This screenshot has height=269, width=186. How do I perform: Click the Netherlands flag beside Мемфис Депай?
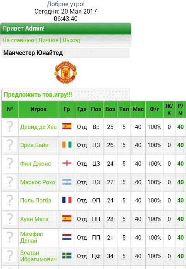tap(67, 237)
